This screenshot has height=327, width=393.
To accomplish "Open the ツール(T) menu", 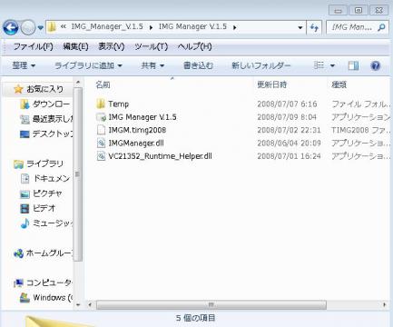I will (151, 46).
